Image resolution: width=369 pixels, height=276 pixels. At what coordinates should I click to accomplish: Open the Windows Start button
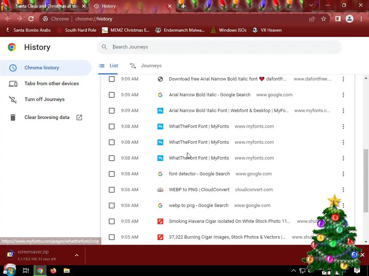9,271
